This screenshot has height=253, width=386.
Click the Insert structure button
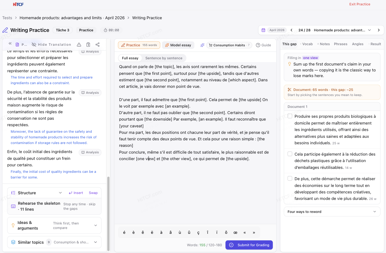tap(76, 193)
